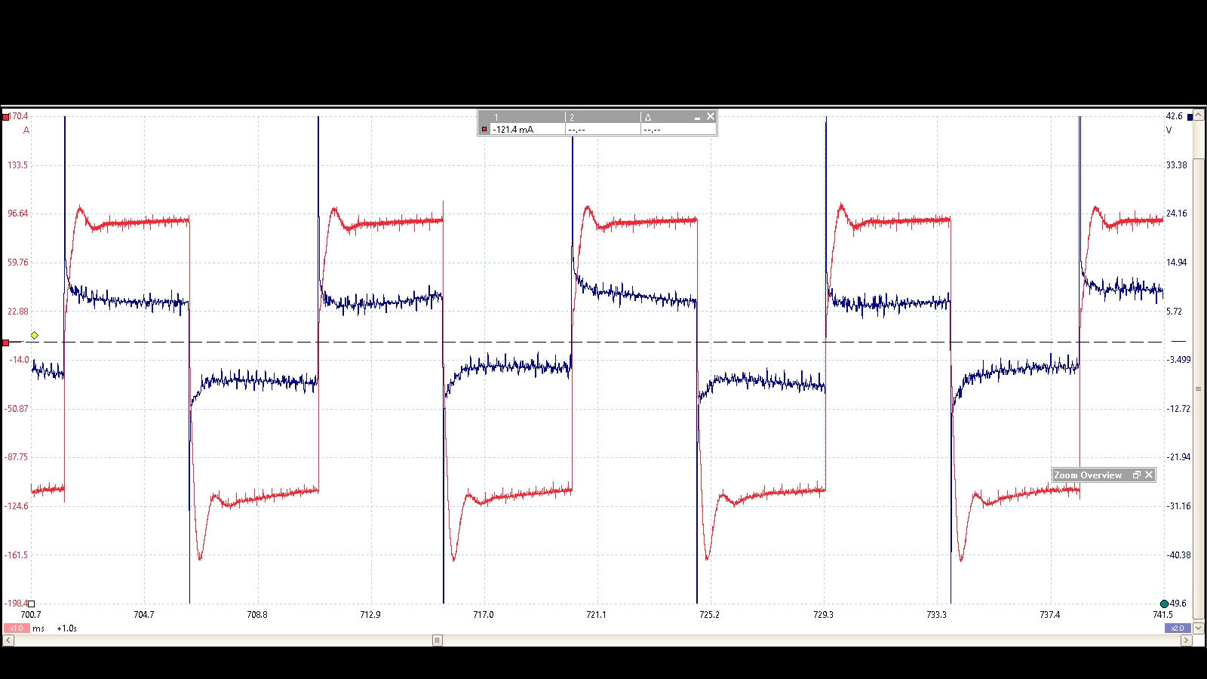
Task: Select the -121.4 mA ruler value
Action: point(513,130)
